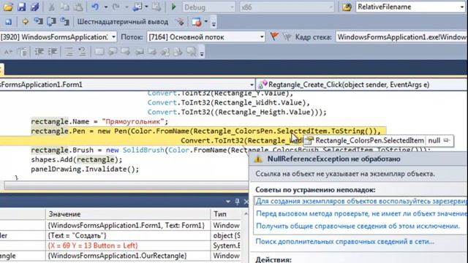The width and height of the screenshot is (468, 263).
Task: Open the RelativeFilename search dropdown
Action: pyautogui.click(x=463, y=7)
